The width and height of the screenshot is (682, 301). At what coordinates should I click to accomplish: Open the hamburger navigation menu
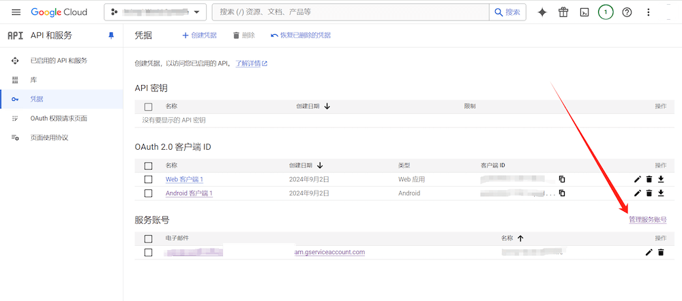[16, 12]
